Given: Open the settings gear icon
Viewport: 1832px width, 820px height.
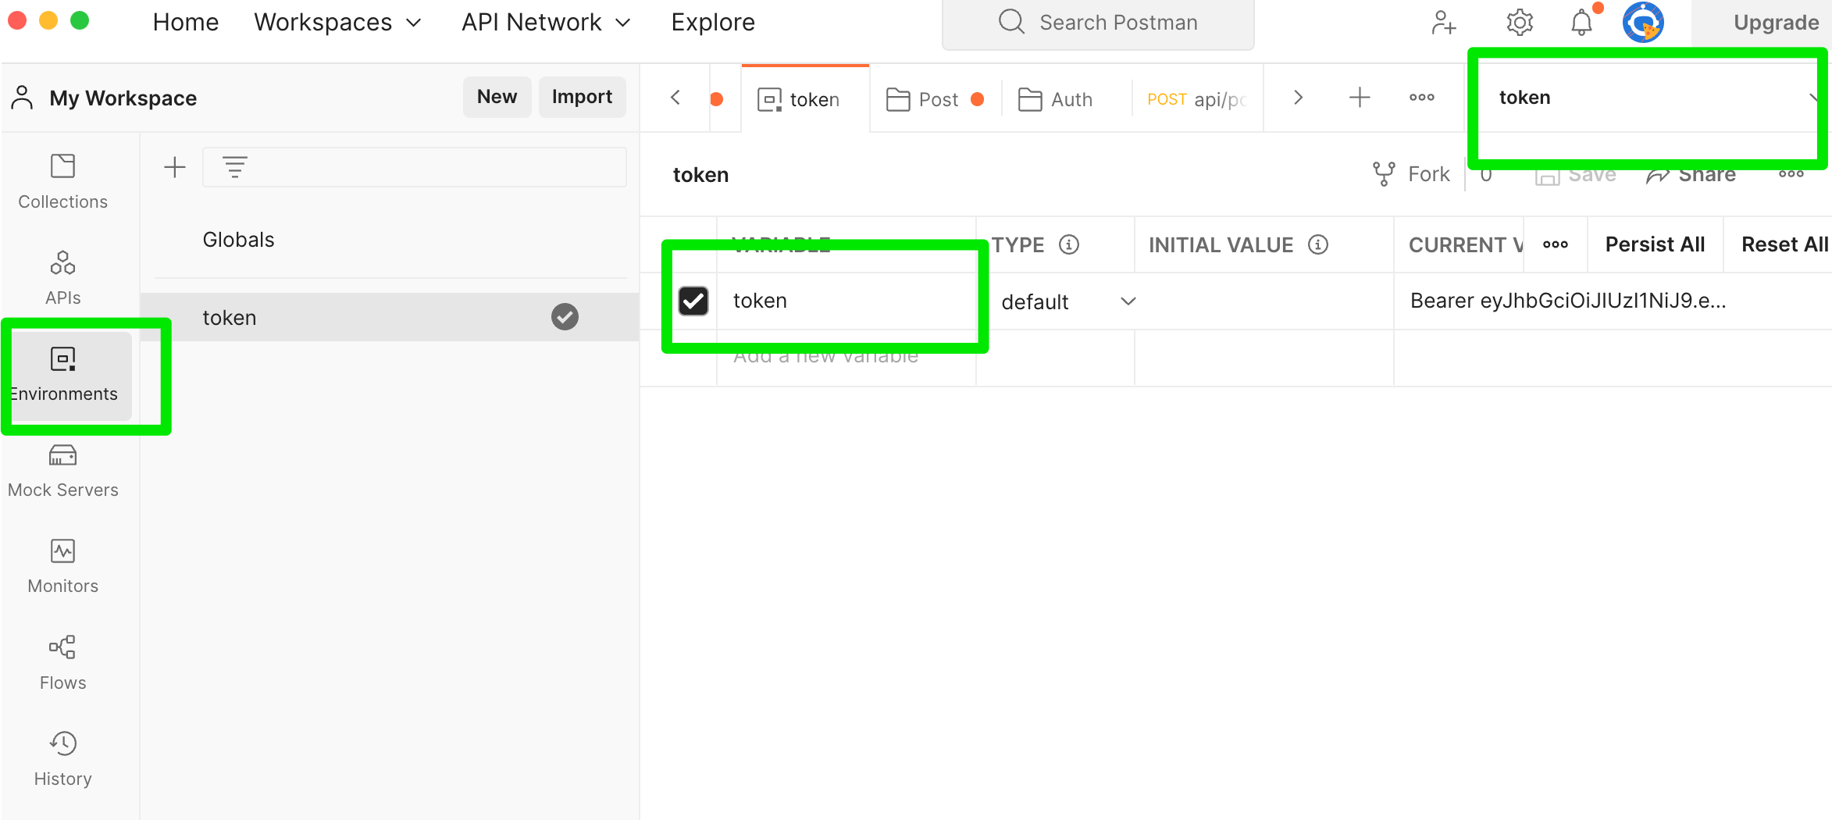Looking at the screenshot, I should [x=1520, y=22].
